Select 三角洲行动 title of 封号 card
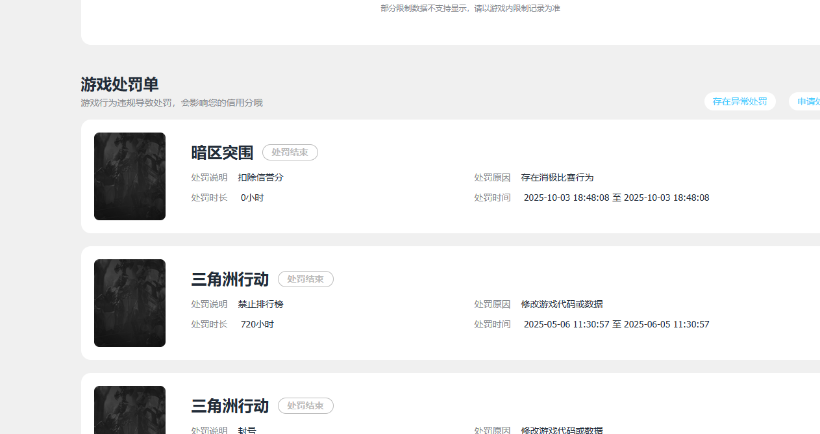Screen dimensions: 820x434 pos(230,406)
